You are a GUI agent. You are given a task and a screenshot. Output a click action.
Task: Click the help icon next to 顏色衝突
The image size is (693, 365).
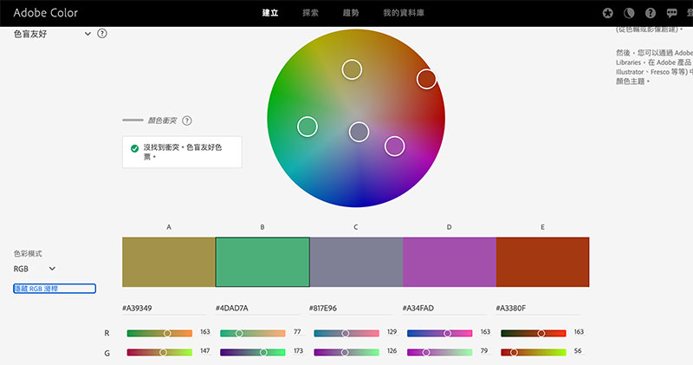[x=186, y=121]
